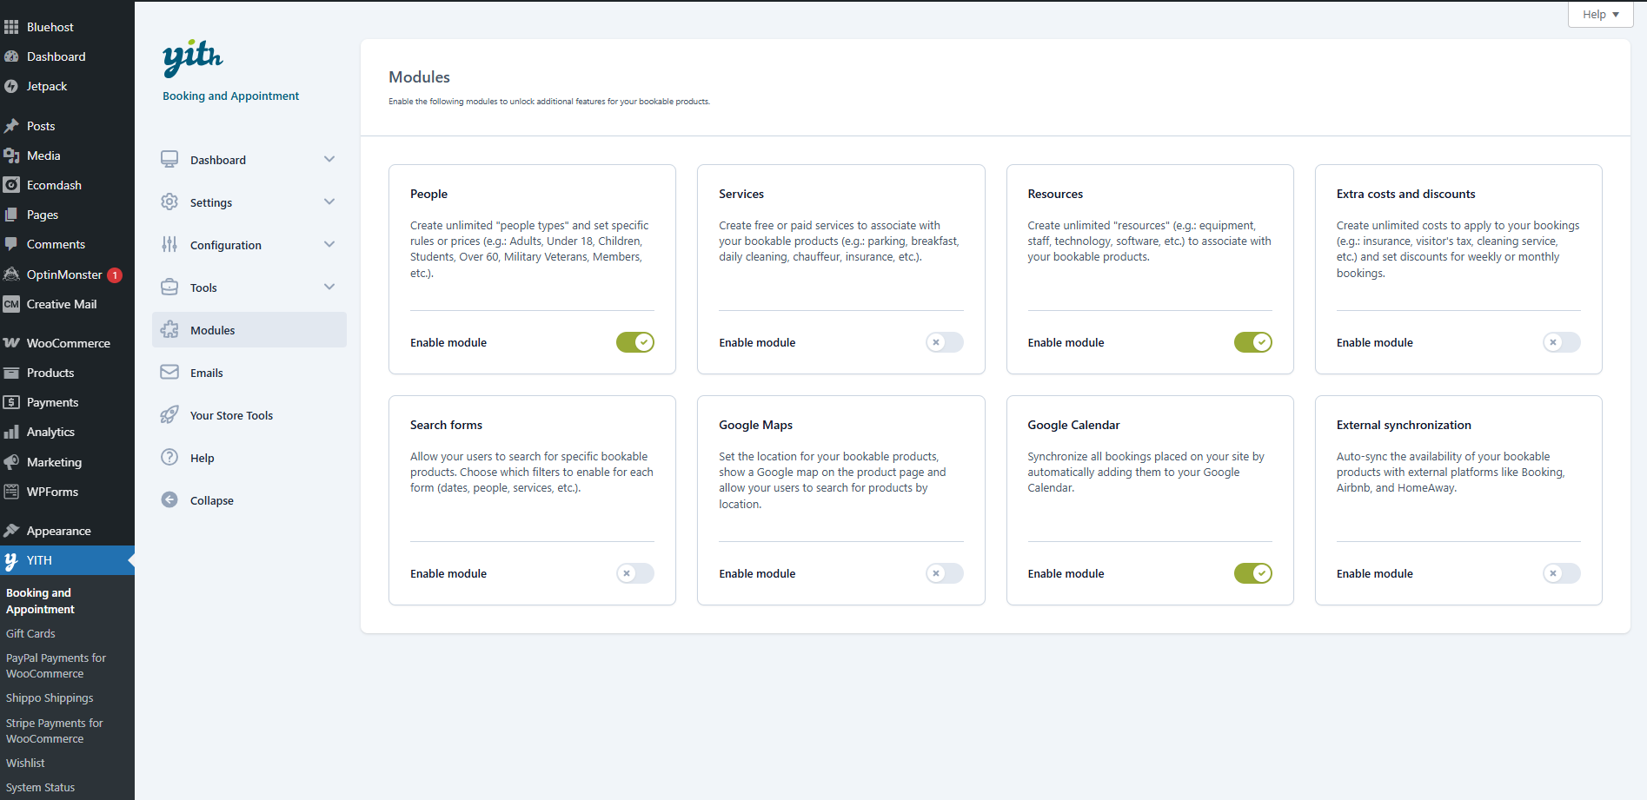
Task: Click the Configuration sliders icon
Action: pos(169,245)
